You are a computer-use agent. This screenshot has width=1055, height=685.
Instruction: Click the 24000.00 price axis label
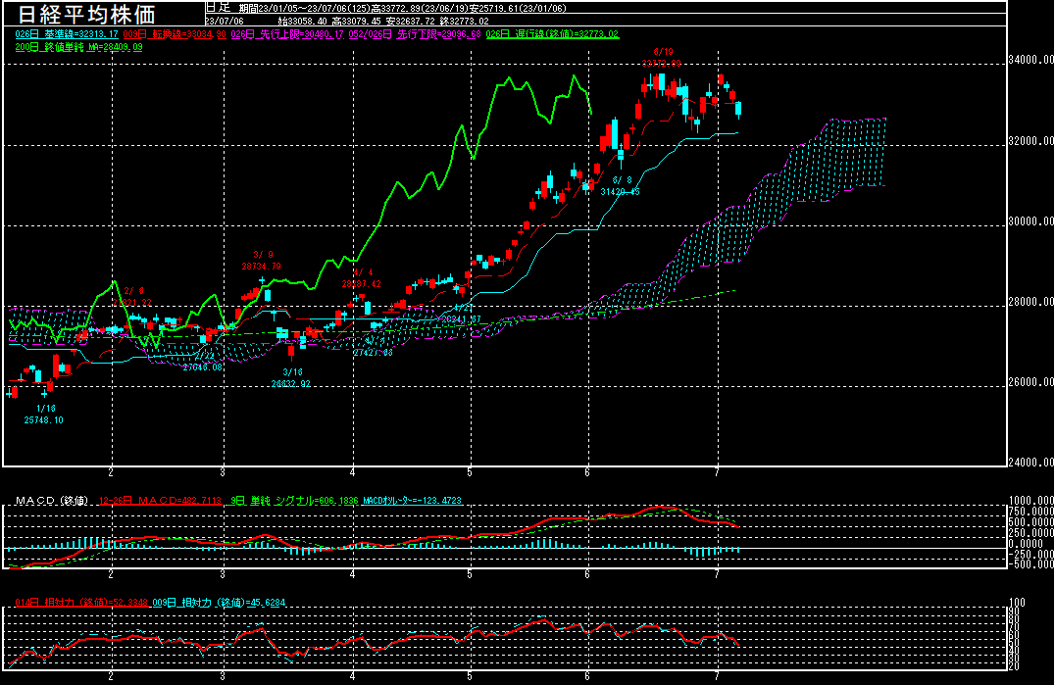point(1030,463)
